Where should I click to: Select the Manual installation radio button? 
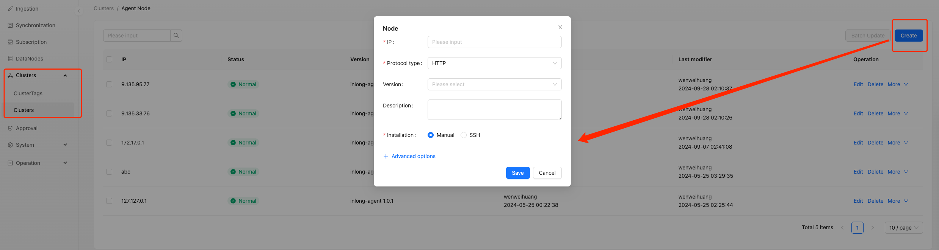pos(431,135)
